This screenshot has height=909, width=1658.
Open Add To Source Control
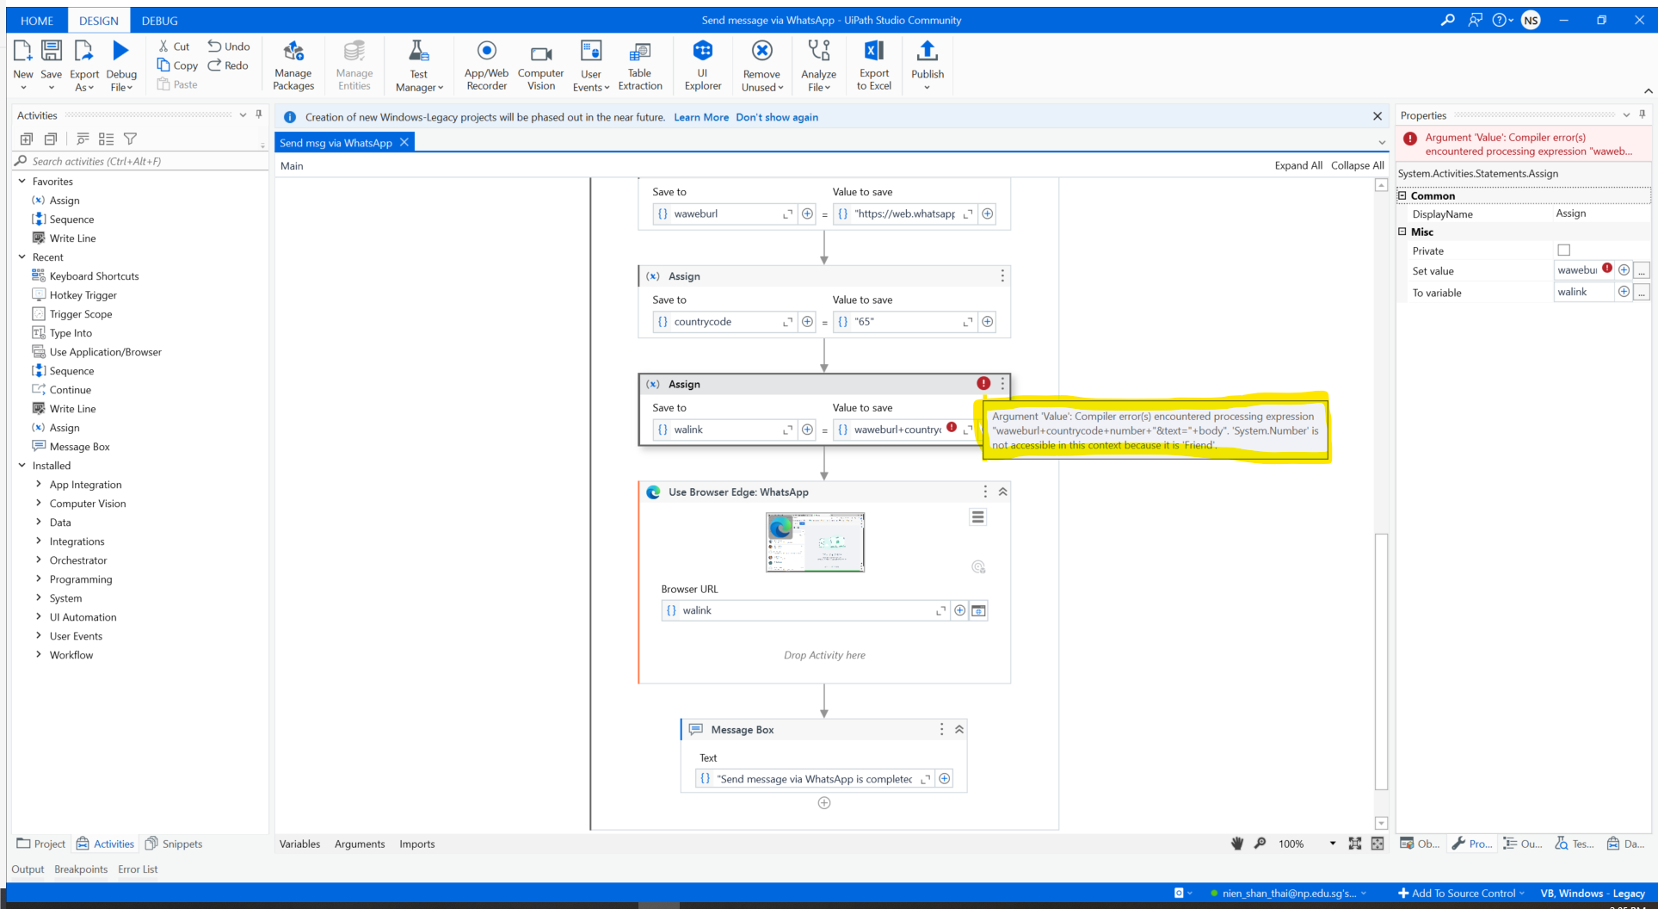(x=1462, y=894)
